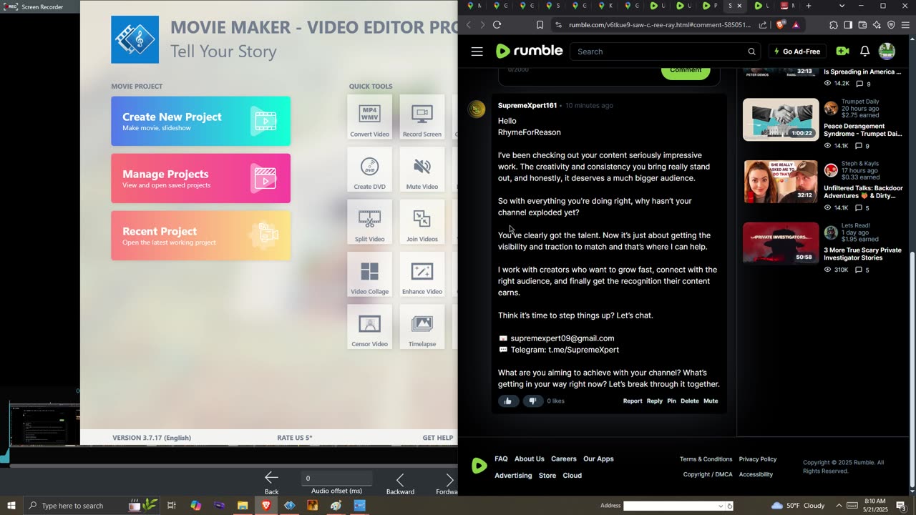916x515 pixels.
Task: Open the Our Apps footer link
Action: click(598, 459)
